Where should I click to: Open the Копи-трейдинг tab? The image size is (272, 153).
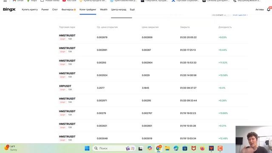(x=88, y=9)
